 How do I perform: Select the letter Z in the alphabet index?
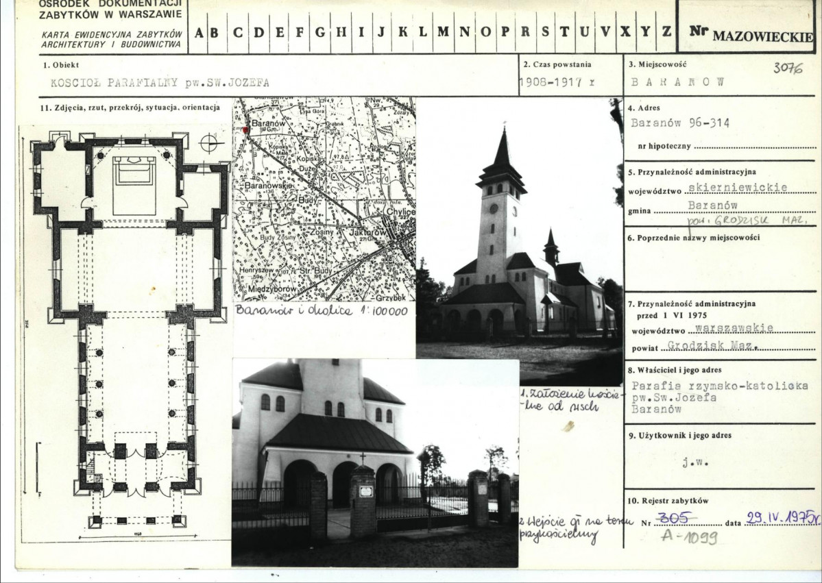click(x=666, y=32)
